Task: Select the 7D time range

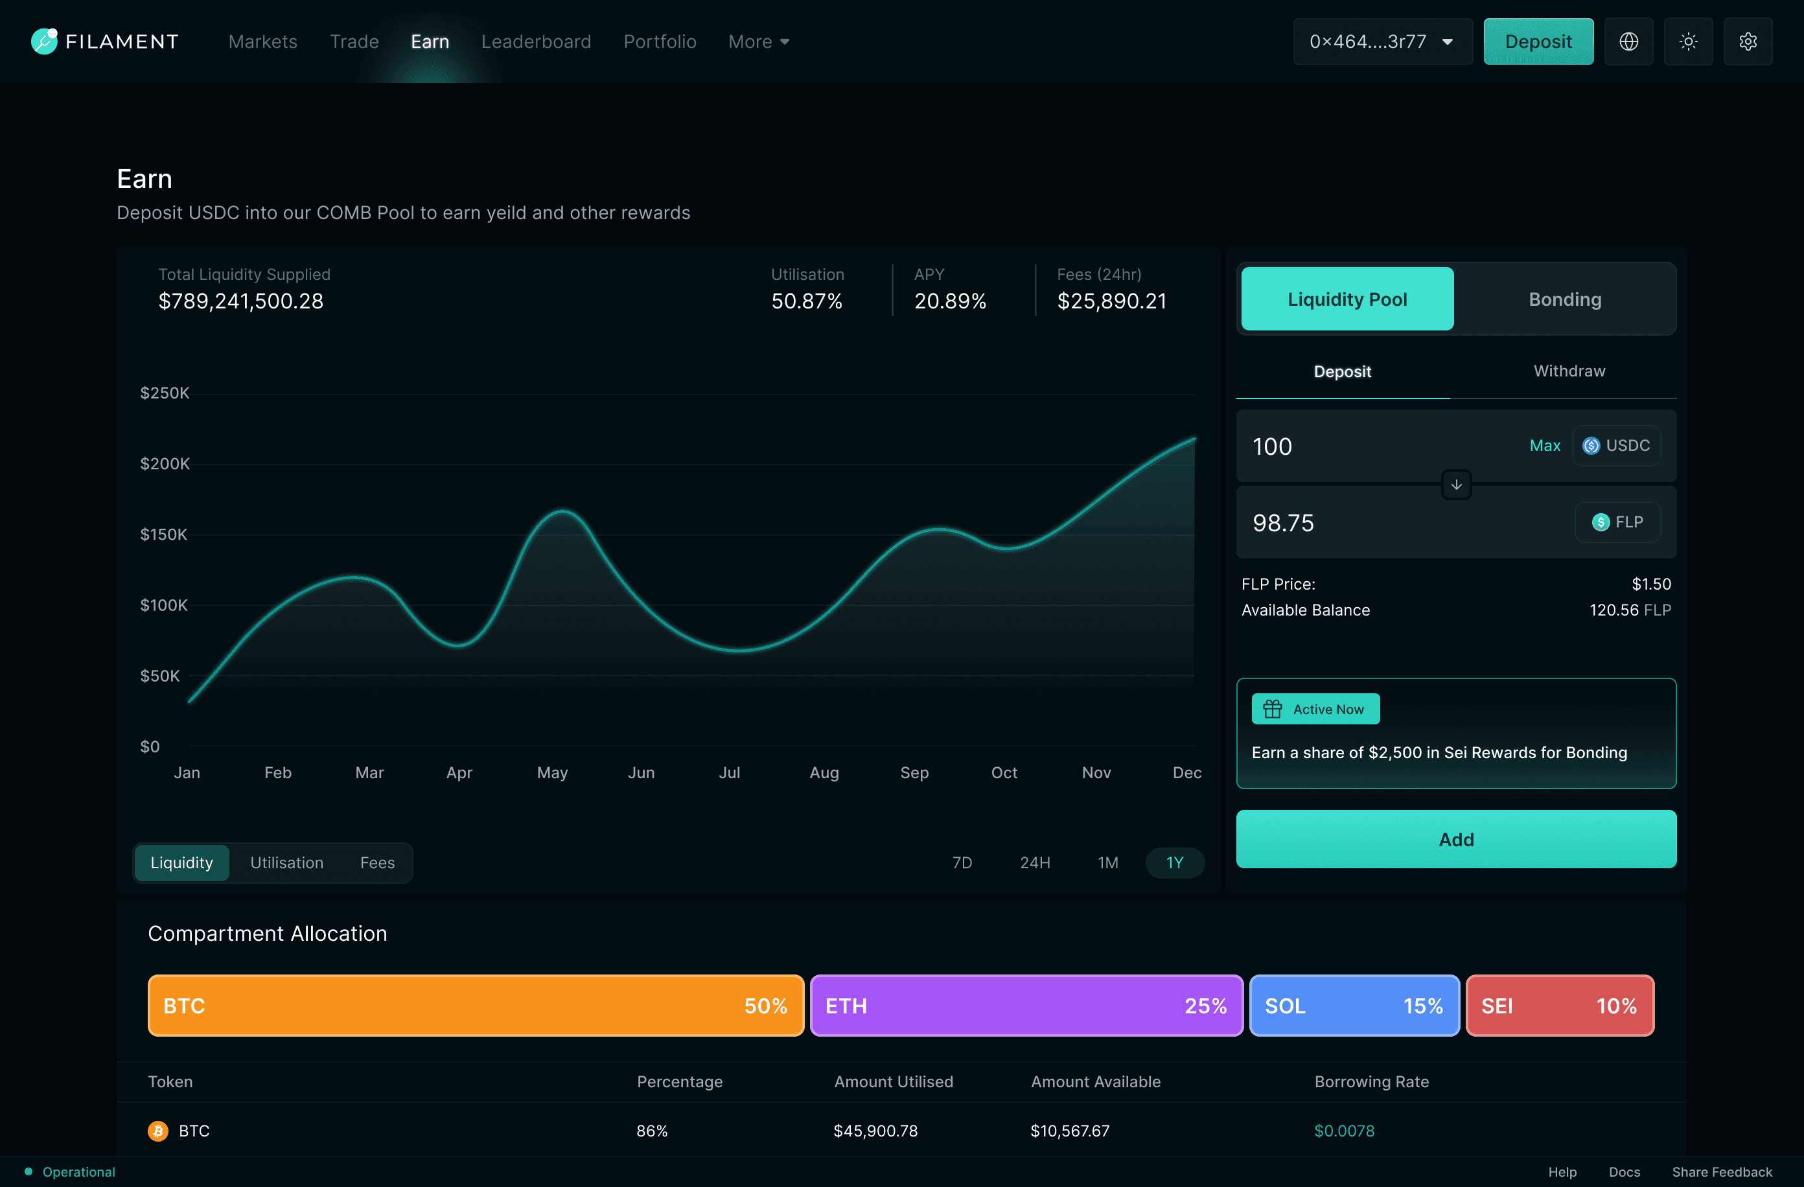Action: click(x=962, y=862)
